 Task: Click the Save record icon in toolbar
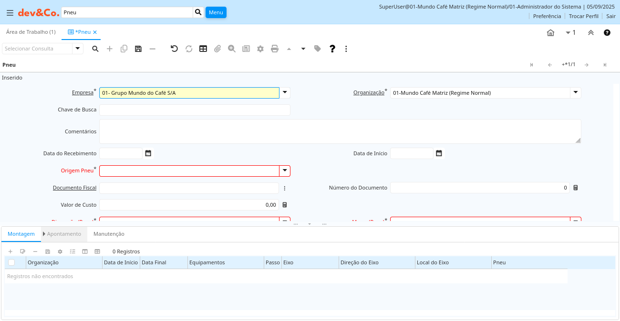click(x=138, y=49)
